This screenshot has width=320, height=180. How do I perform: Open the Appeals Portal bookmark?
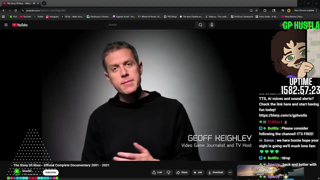(124, 17)
